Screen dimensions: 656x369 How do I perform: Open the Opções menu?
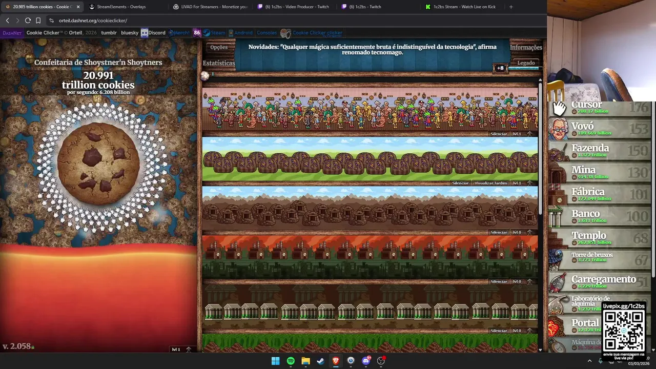pyautogui.click(x=219, y=47)
